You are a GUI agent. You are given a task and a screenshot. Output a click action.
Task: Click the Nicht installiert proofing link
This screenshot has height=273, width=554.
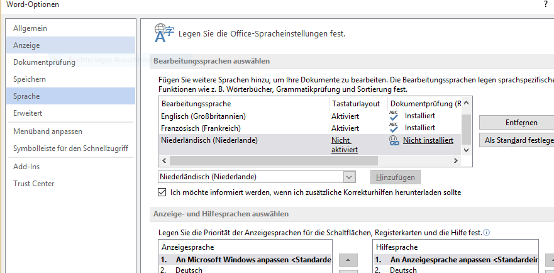[428, 140]
